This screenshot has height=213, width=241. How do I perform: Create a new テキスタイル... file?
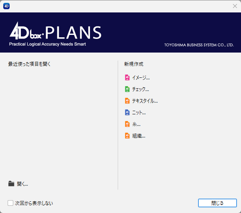[x=145, y=101]
